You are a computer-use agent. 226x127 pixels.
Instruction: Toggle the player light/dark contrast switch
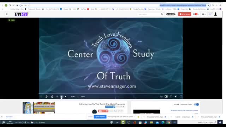tap(176, 96)
